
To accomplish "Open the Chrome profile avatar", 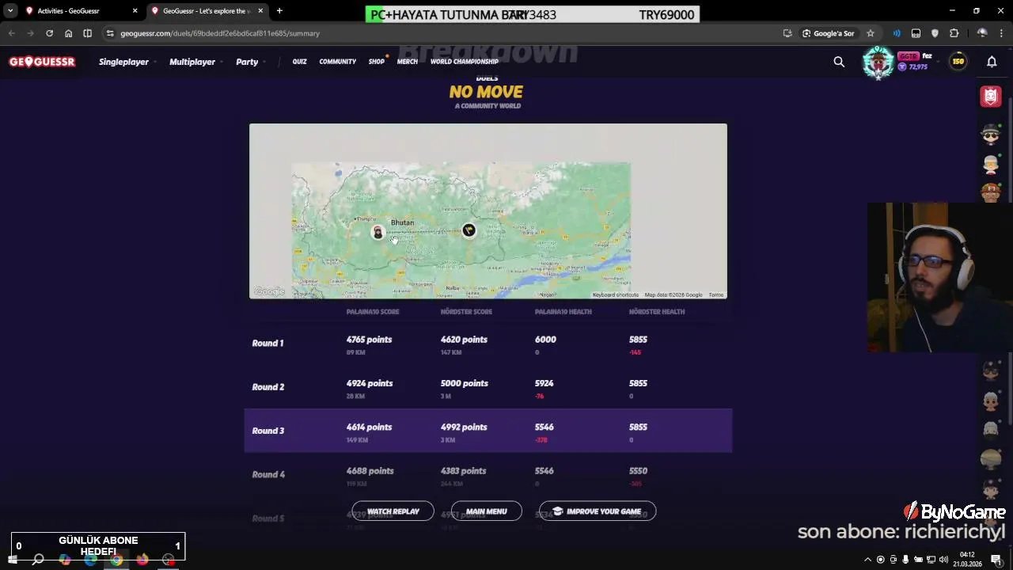I will pyautogui.click(x=982, y=33).
